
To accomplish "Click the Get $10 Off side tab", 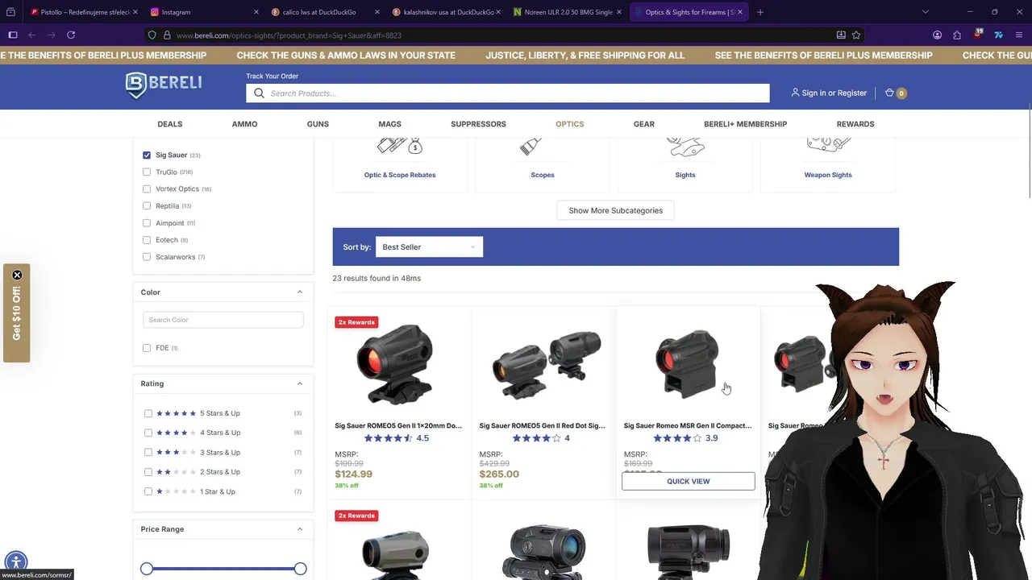I will (x=16, y=313).
